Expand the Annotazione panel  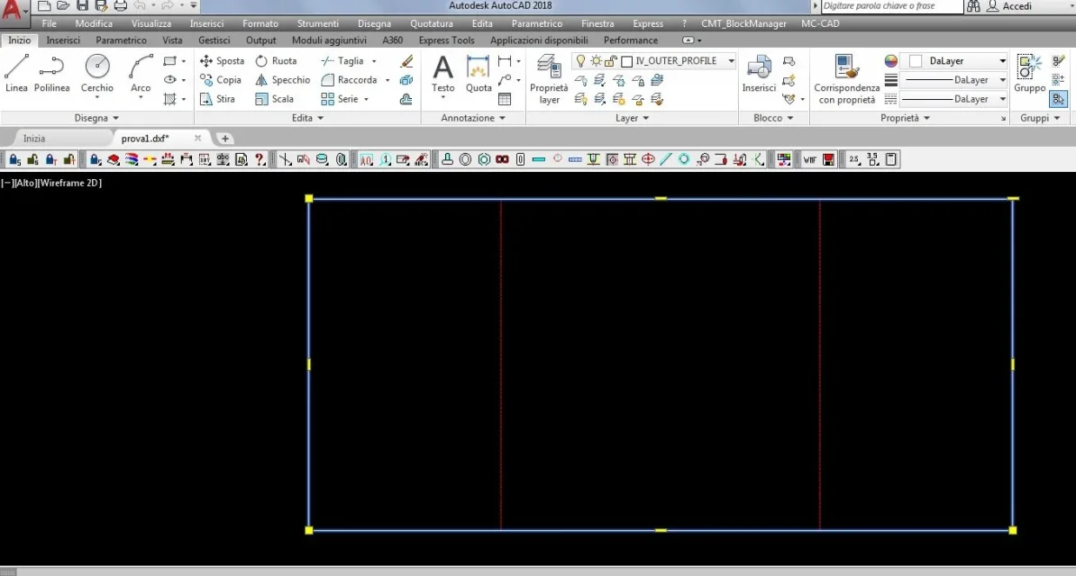(x=473, y=118)
